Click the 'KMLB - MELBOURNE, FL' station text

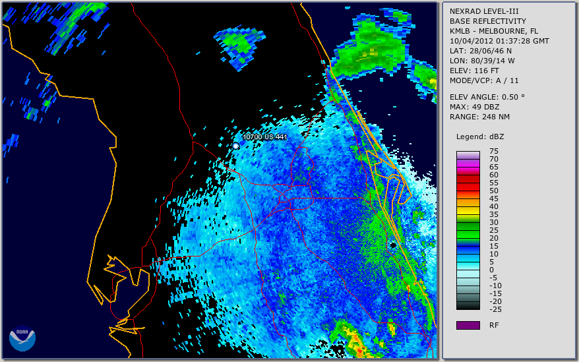[x=494, y=31]
